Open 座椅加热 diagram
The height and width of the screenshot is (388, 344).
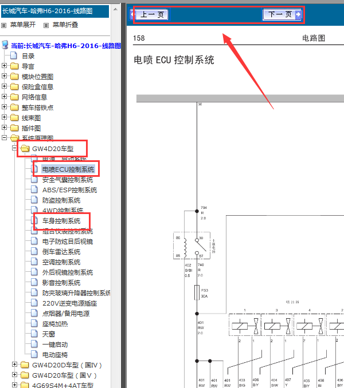[55, 324]
